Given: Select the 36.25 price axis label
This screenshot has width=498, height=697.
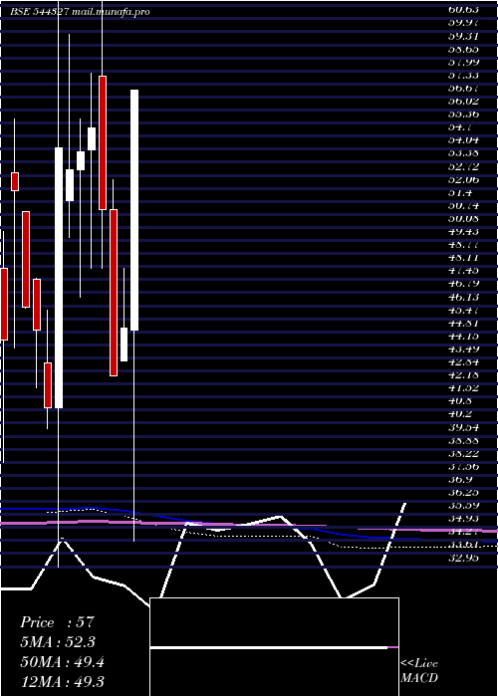Looking at the screenshot, I should pyautogui.click(x=464, y=492).
